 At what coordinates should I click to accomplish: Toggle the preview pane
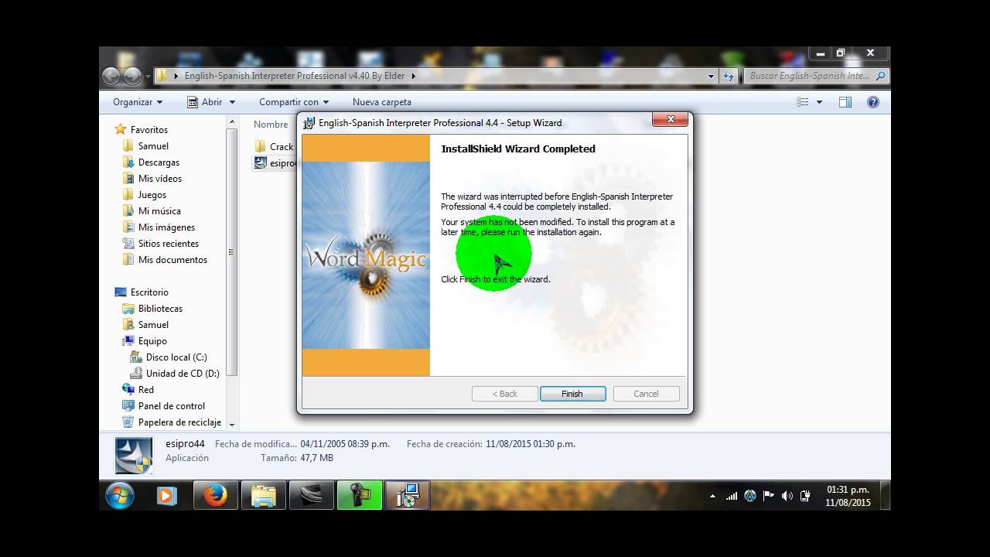click(x=845, y=102)
